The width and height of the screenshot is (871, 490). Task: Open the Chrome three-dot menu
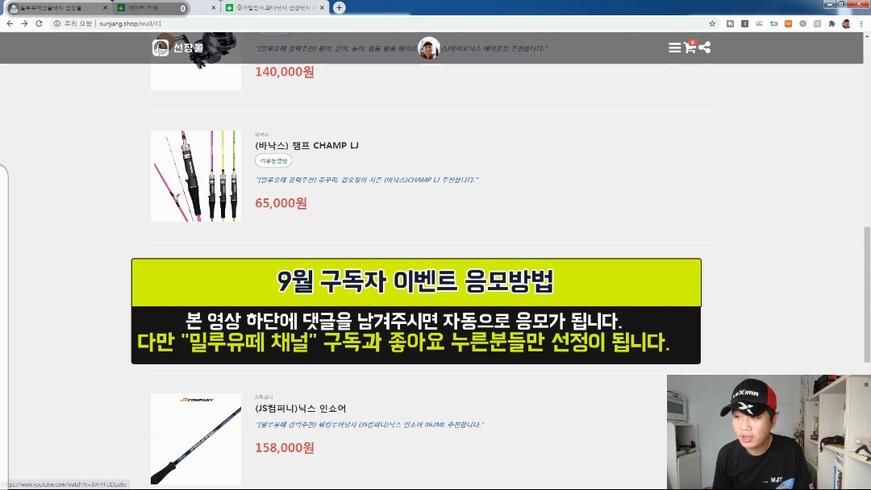(x=862, y=23)
